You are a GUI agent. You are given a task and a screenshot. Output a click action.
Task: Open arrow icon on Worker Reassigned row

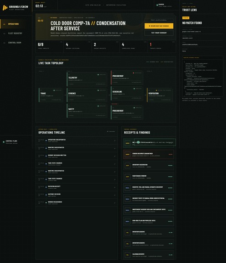pyautogui.click(x=115, y=203)
